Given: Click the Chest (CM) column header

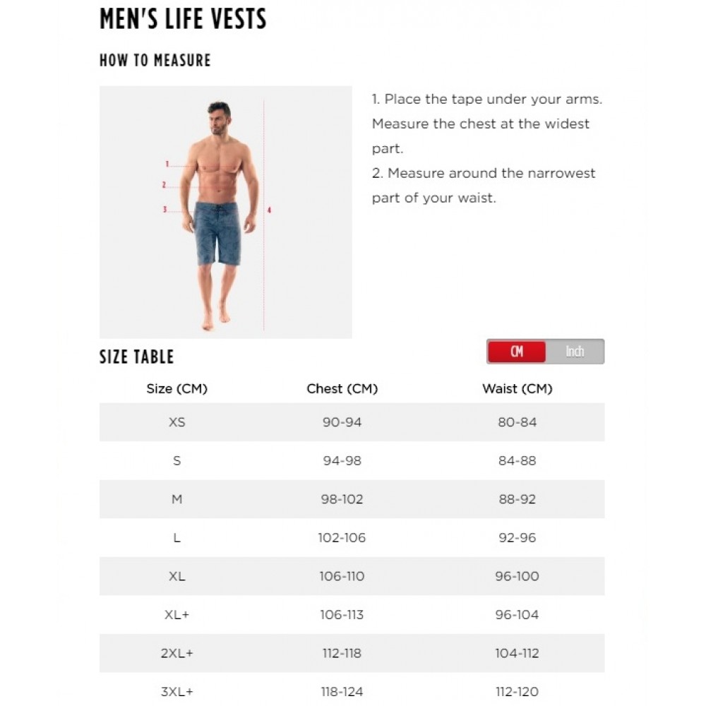Looking at the screenshot, I should 342,388.
